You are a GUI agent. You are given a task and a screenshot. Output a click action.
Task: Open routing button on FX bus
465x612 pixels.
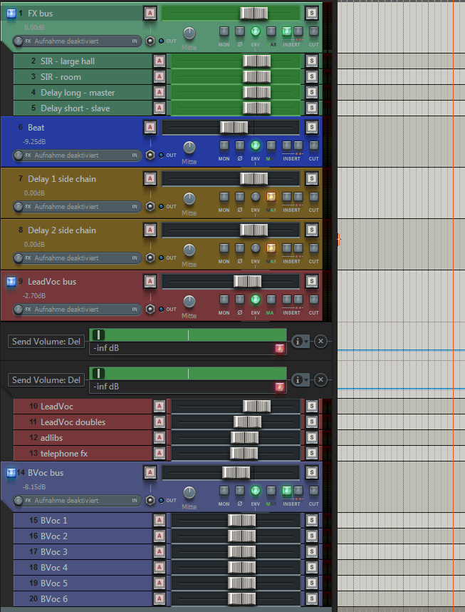click(150, 41)
